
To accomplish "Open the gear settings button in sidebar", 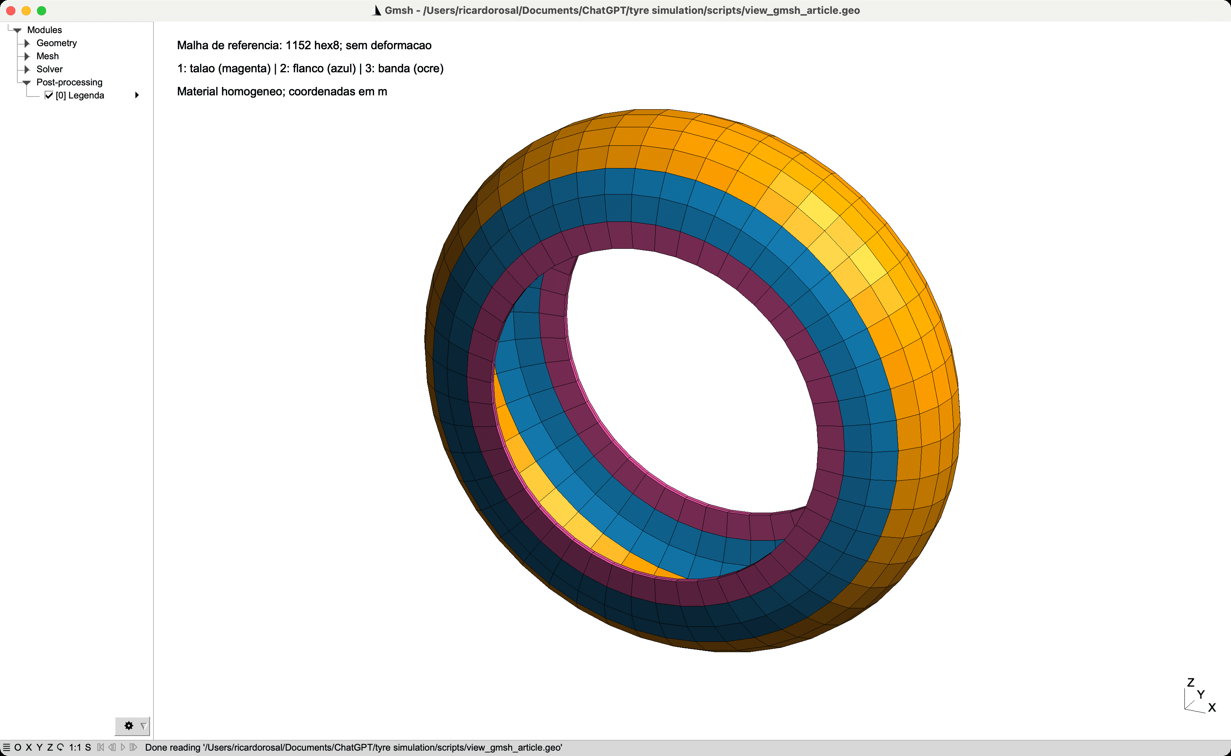I will pyautogui.click(x=128, y=726).
